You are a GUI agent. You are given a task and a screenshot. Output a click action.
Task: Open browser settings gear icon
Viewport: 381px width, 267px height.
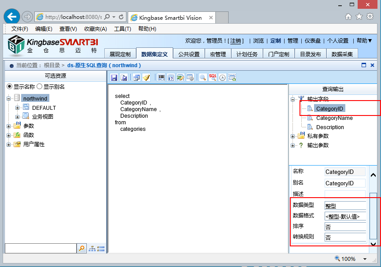pyautogui.click(x=370, y=17)
